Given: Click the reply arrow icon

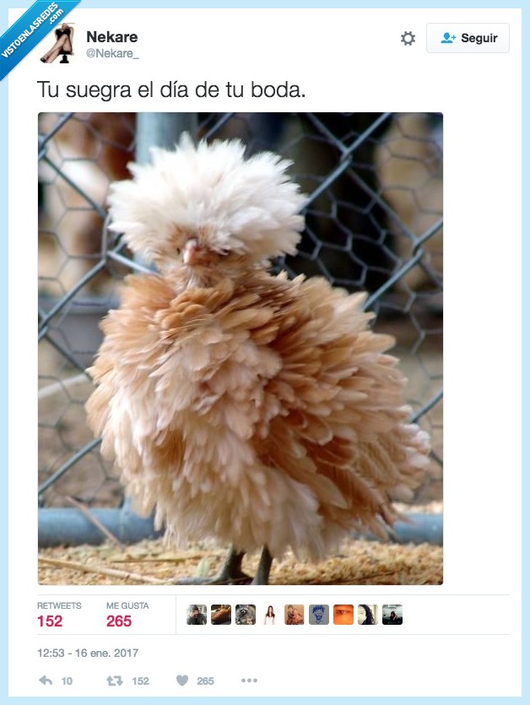Looking at the screenshot, I should point(46,681).
